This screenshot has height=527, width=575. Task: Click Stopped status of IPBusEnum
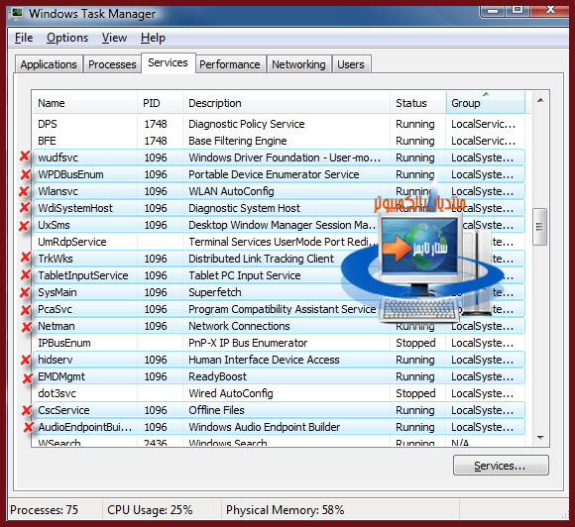tap(415, 343)
